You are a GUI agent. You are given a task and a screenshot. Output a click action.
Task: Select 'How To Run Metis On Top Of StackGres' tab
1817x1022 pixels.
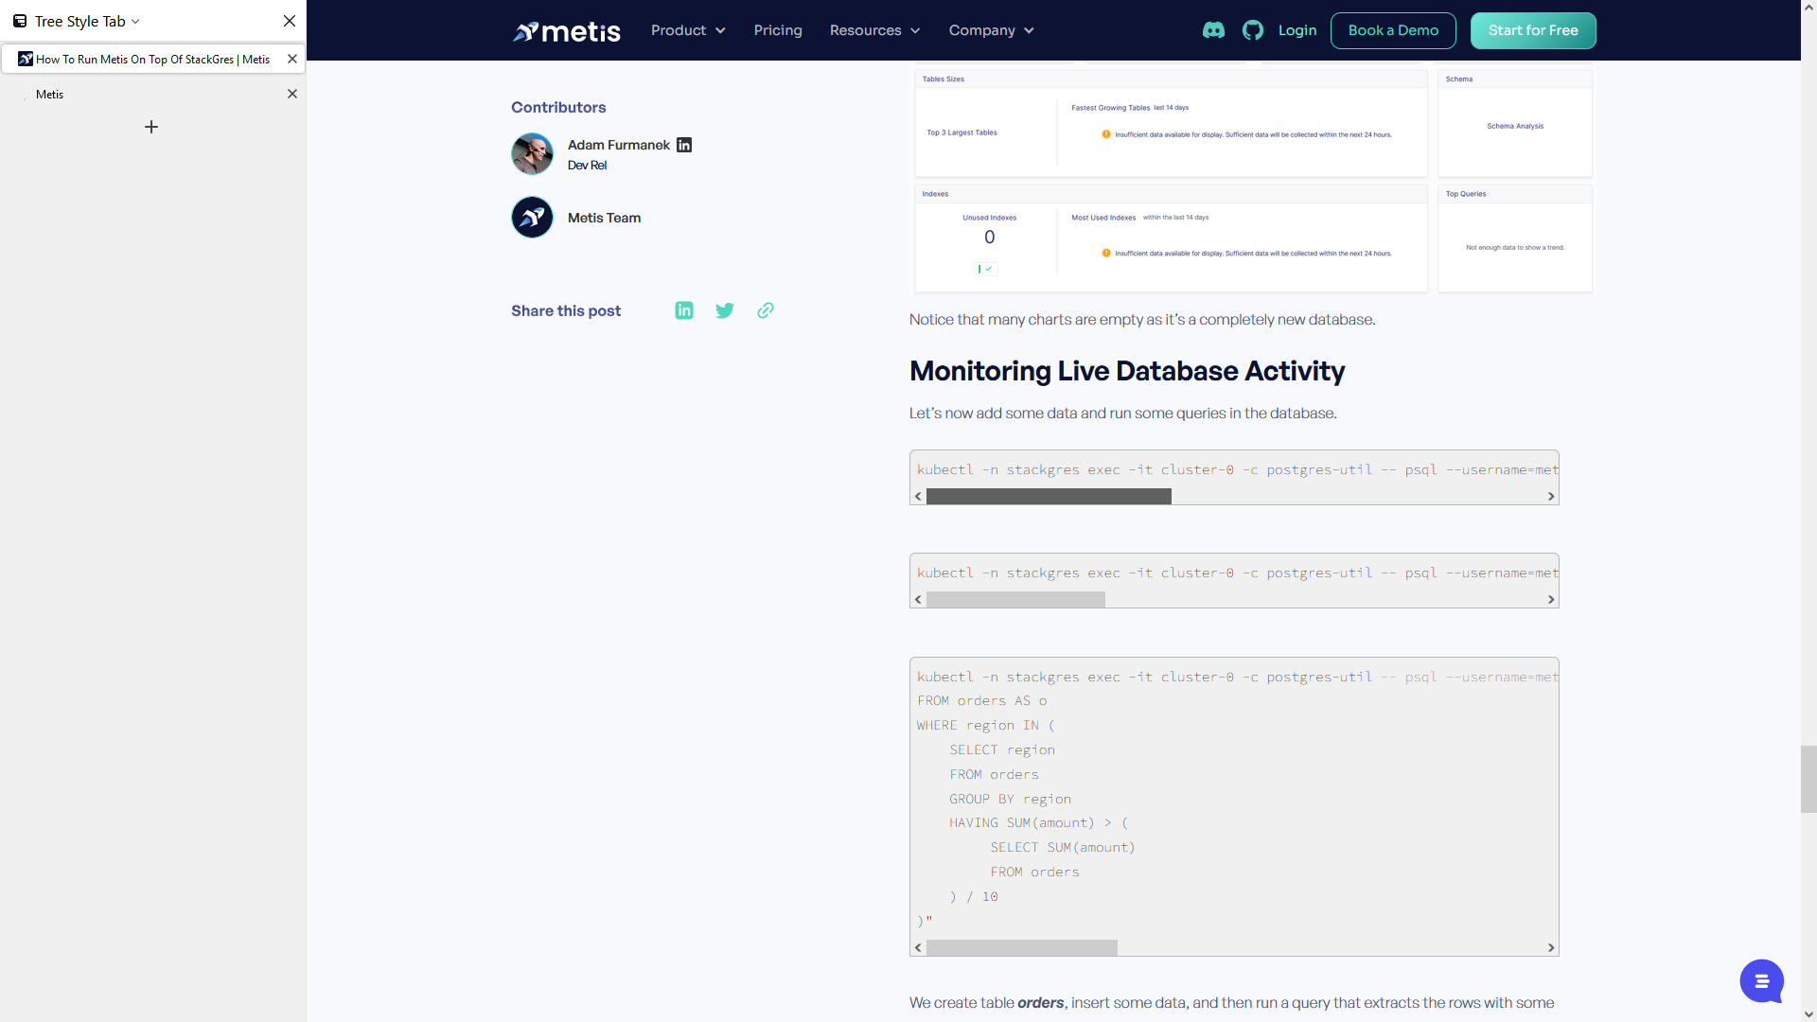click(152, 59)
